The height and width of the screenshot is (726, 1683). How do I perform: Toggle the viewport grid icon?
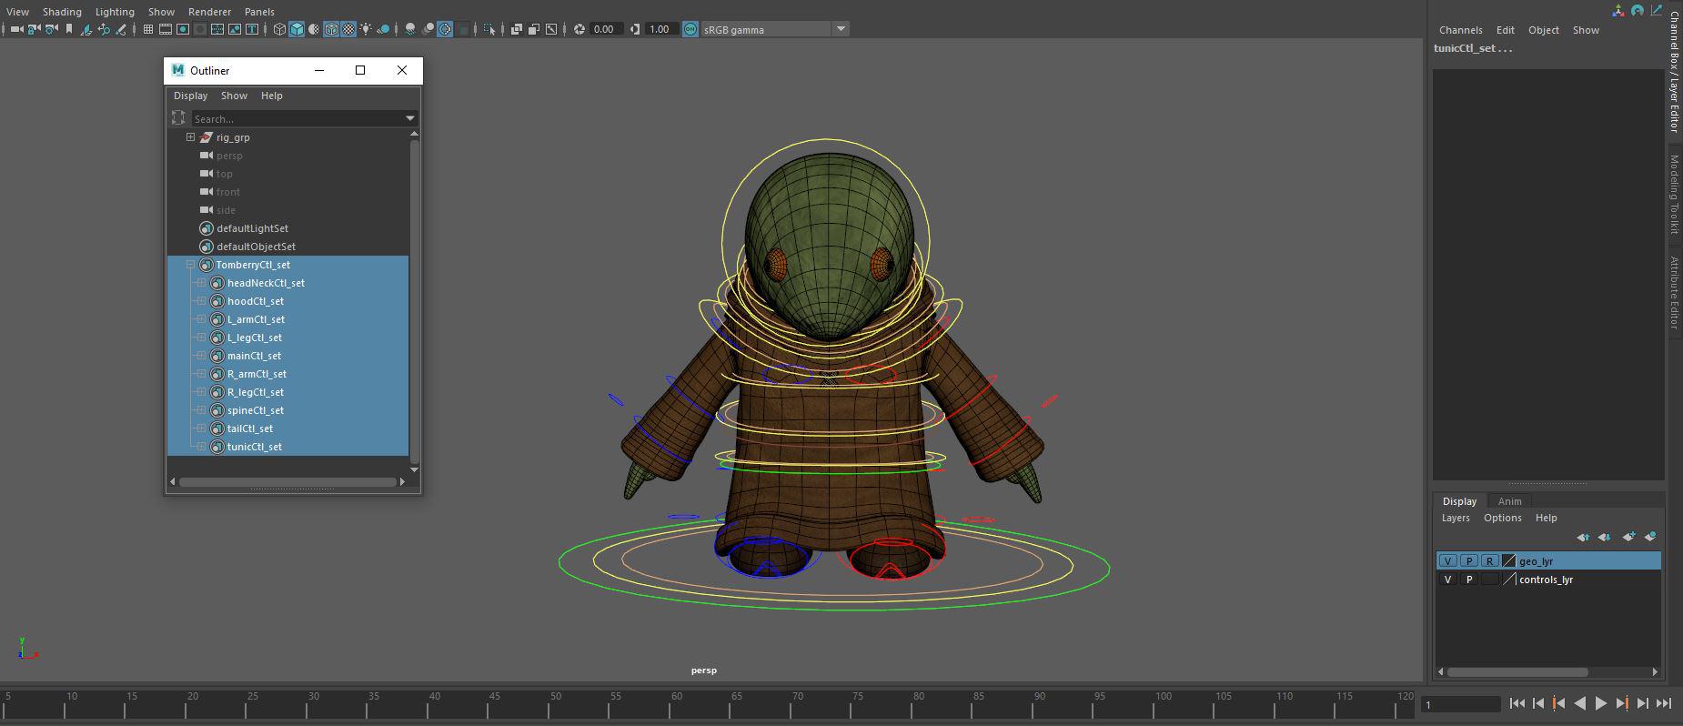pyautogui.click(x=147, y=29)
